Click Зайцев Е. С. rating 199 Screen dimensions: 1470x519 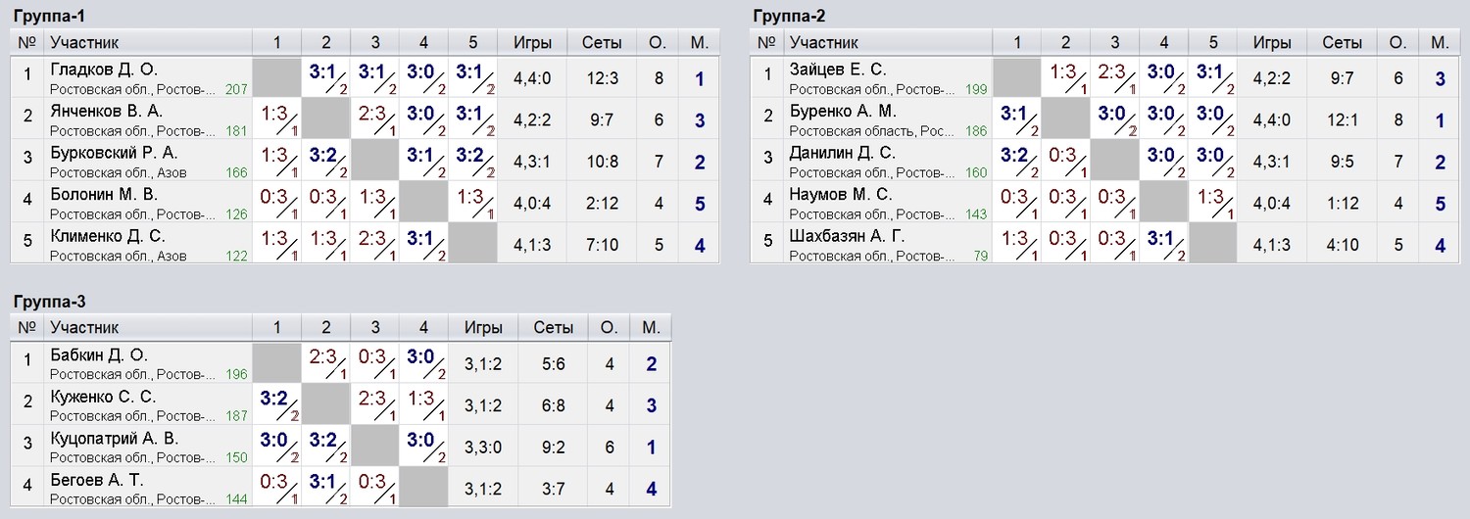click(975, 90)
